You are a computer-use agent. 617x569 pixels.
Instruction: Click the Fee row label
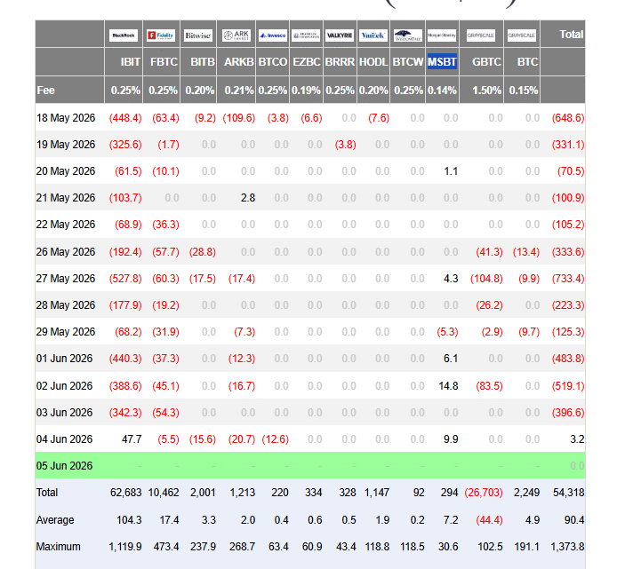(x=45, y=91)
